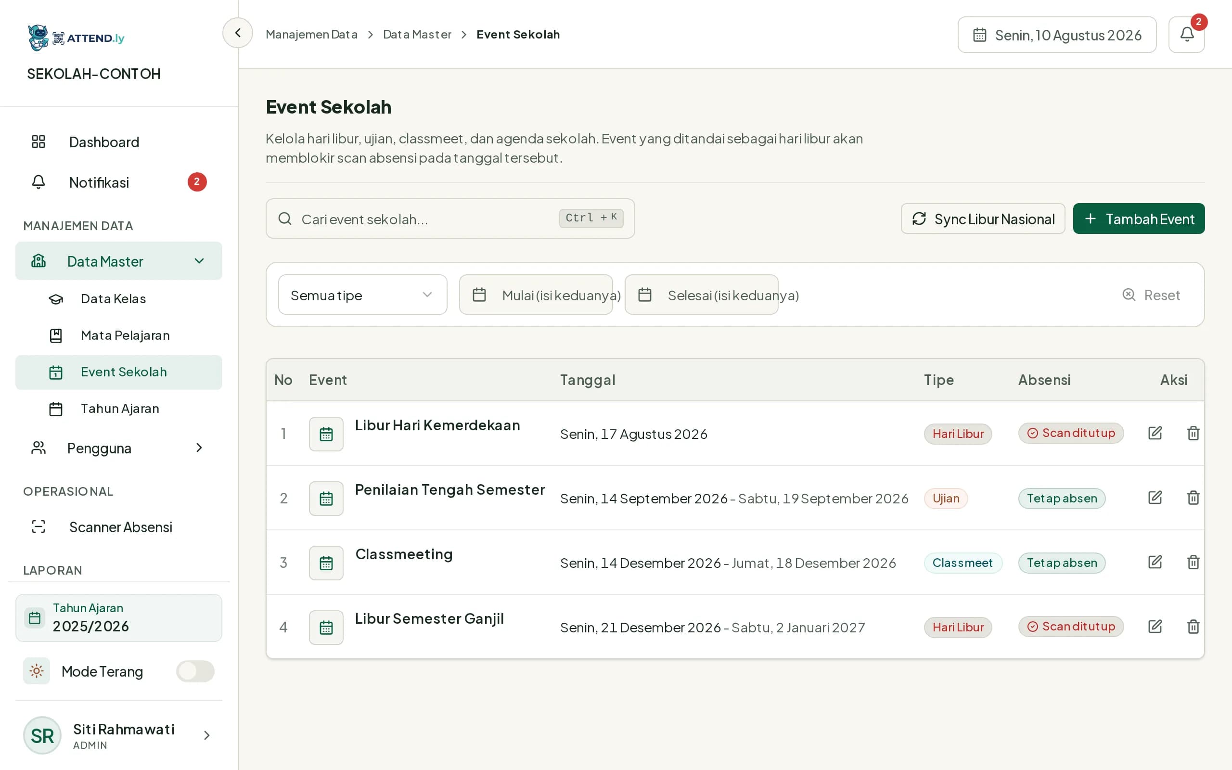
Task: Open the Senin, 10 Agustus 2026 date picker
Action: (1057, 35)
